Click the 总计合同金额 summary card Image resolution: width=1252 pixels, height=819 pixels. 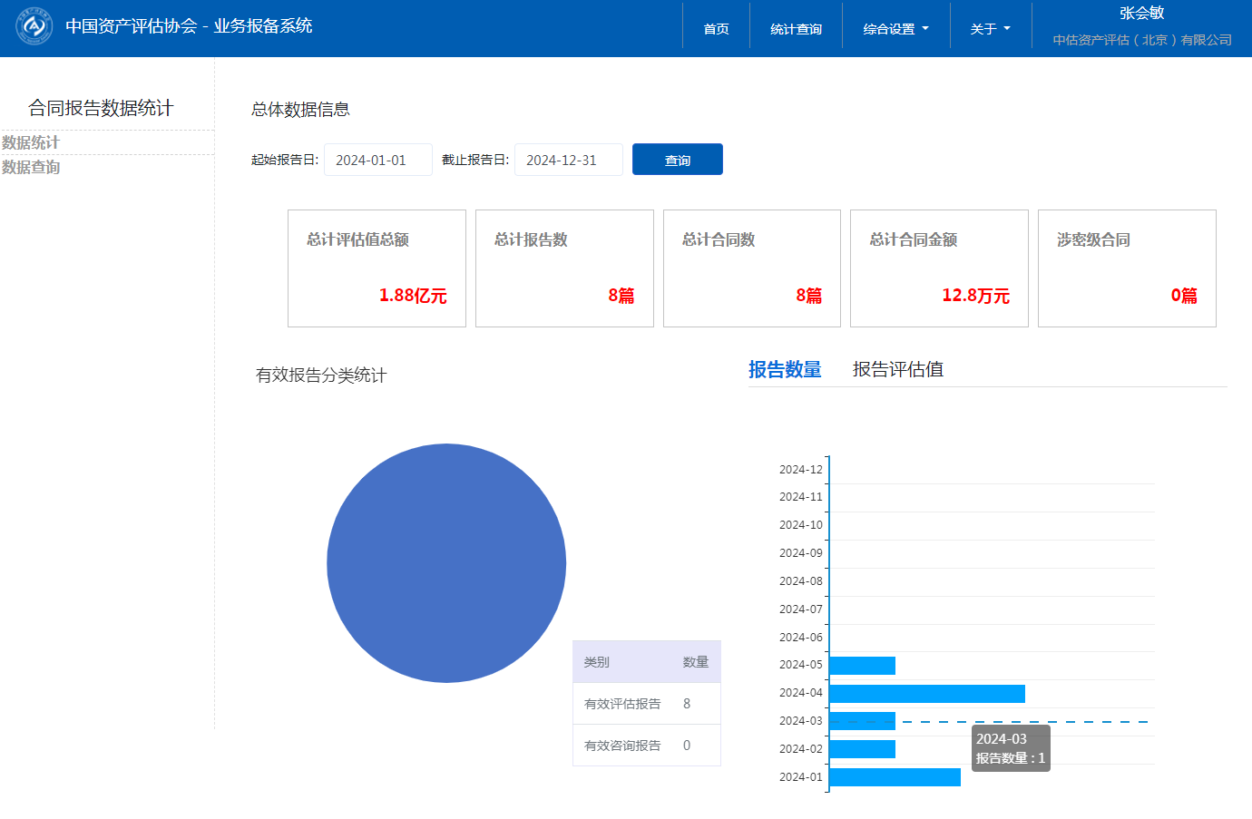point(939,268)
